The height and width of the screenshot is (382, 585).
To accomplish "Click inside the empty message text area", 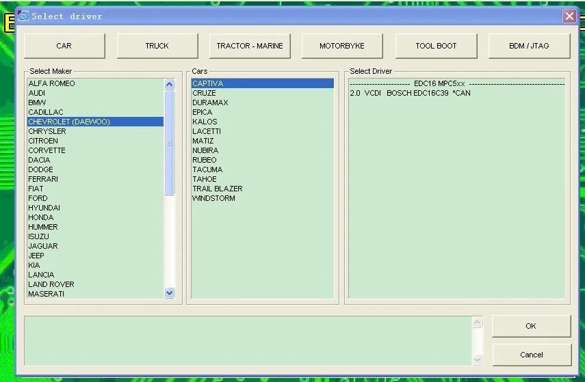I will (248, 341).
